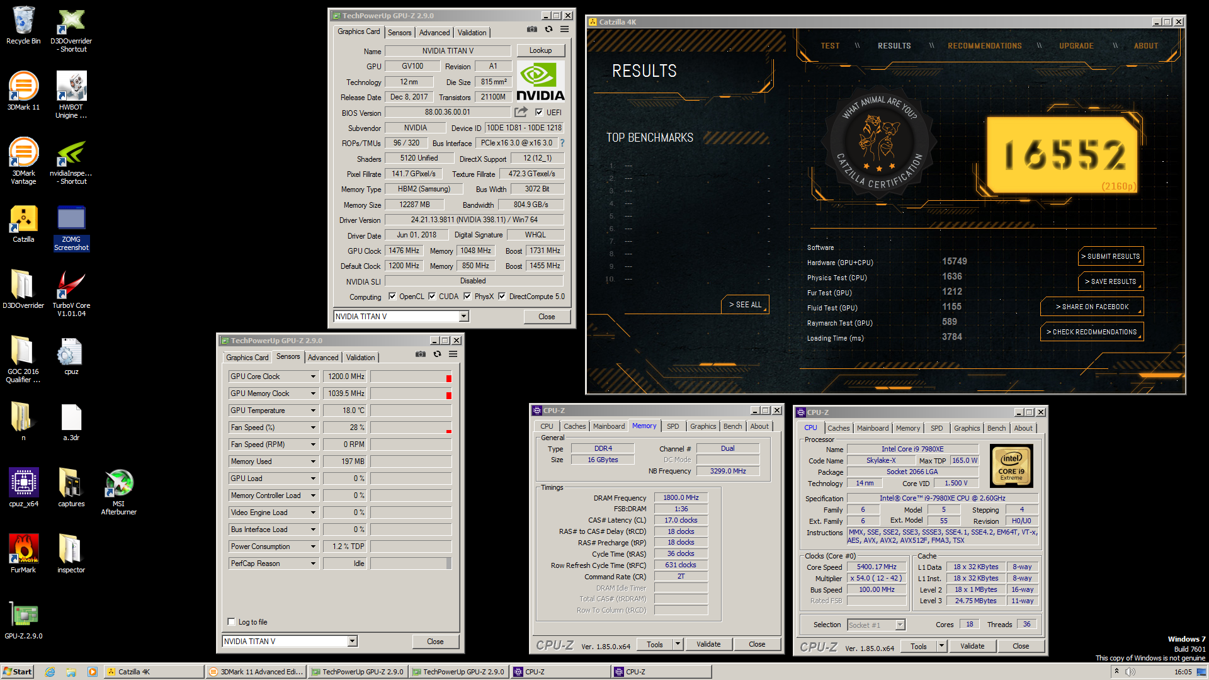Expand the Memory Used sensor dropdown
1209x680 pixels.
tap(313, 462)
